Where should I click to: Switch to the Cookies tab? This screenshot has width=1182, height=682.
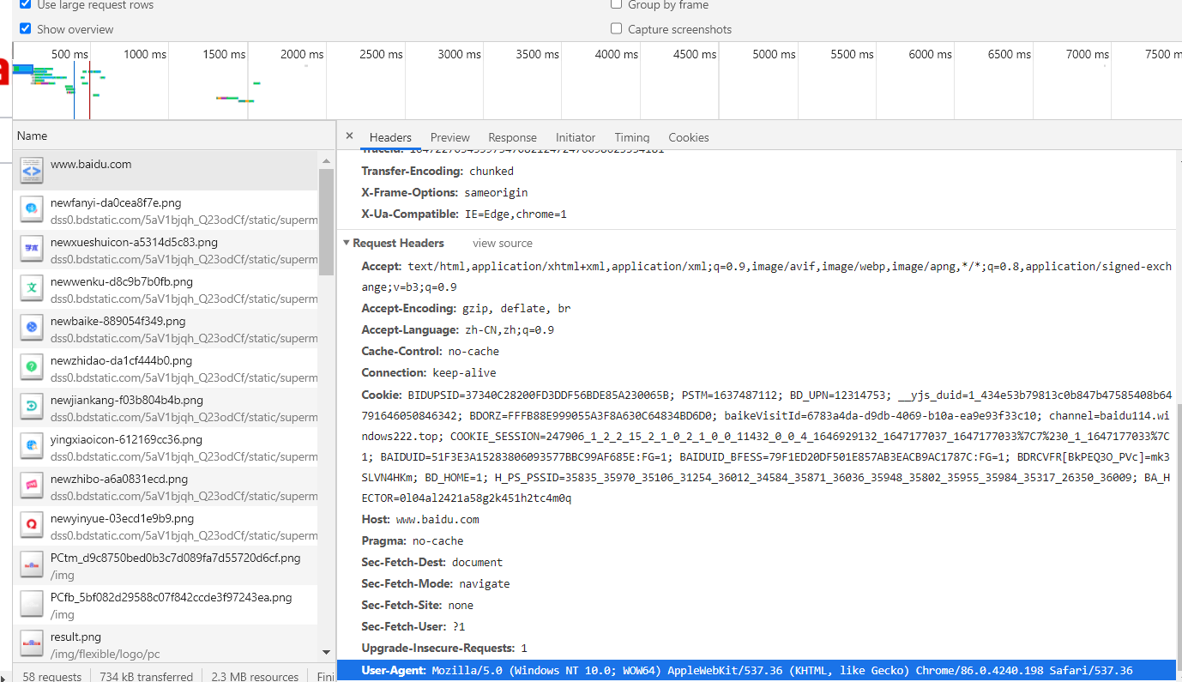pos(689,137)
